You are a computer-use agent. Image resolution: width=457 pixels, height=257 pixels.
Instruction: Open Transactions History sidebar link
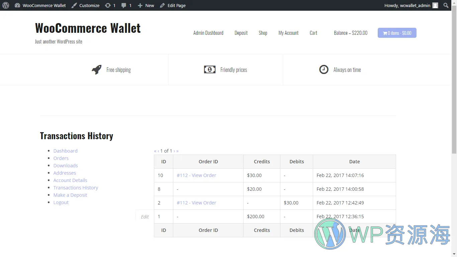point(76,188)
